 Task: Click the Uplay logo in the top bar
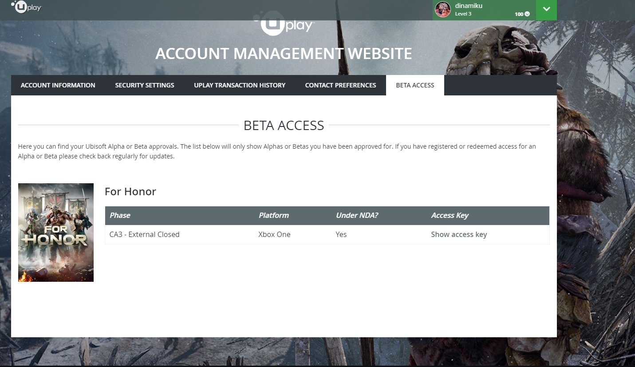[x=26, y=7]
